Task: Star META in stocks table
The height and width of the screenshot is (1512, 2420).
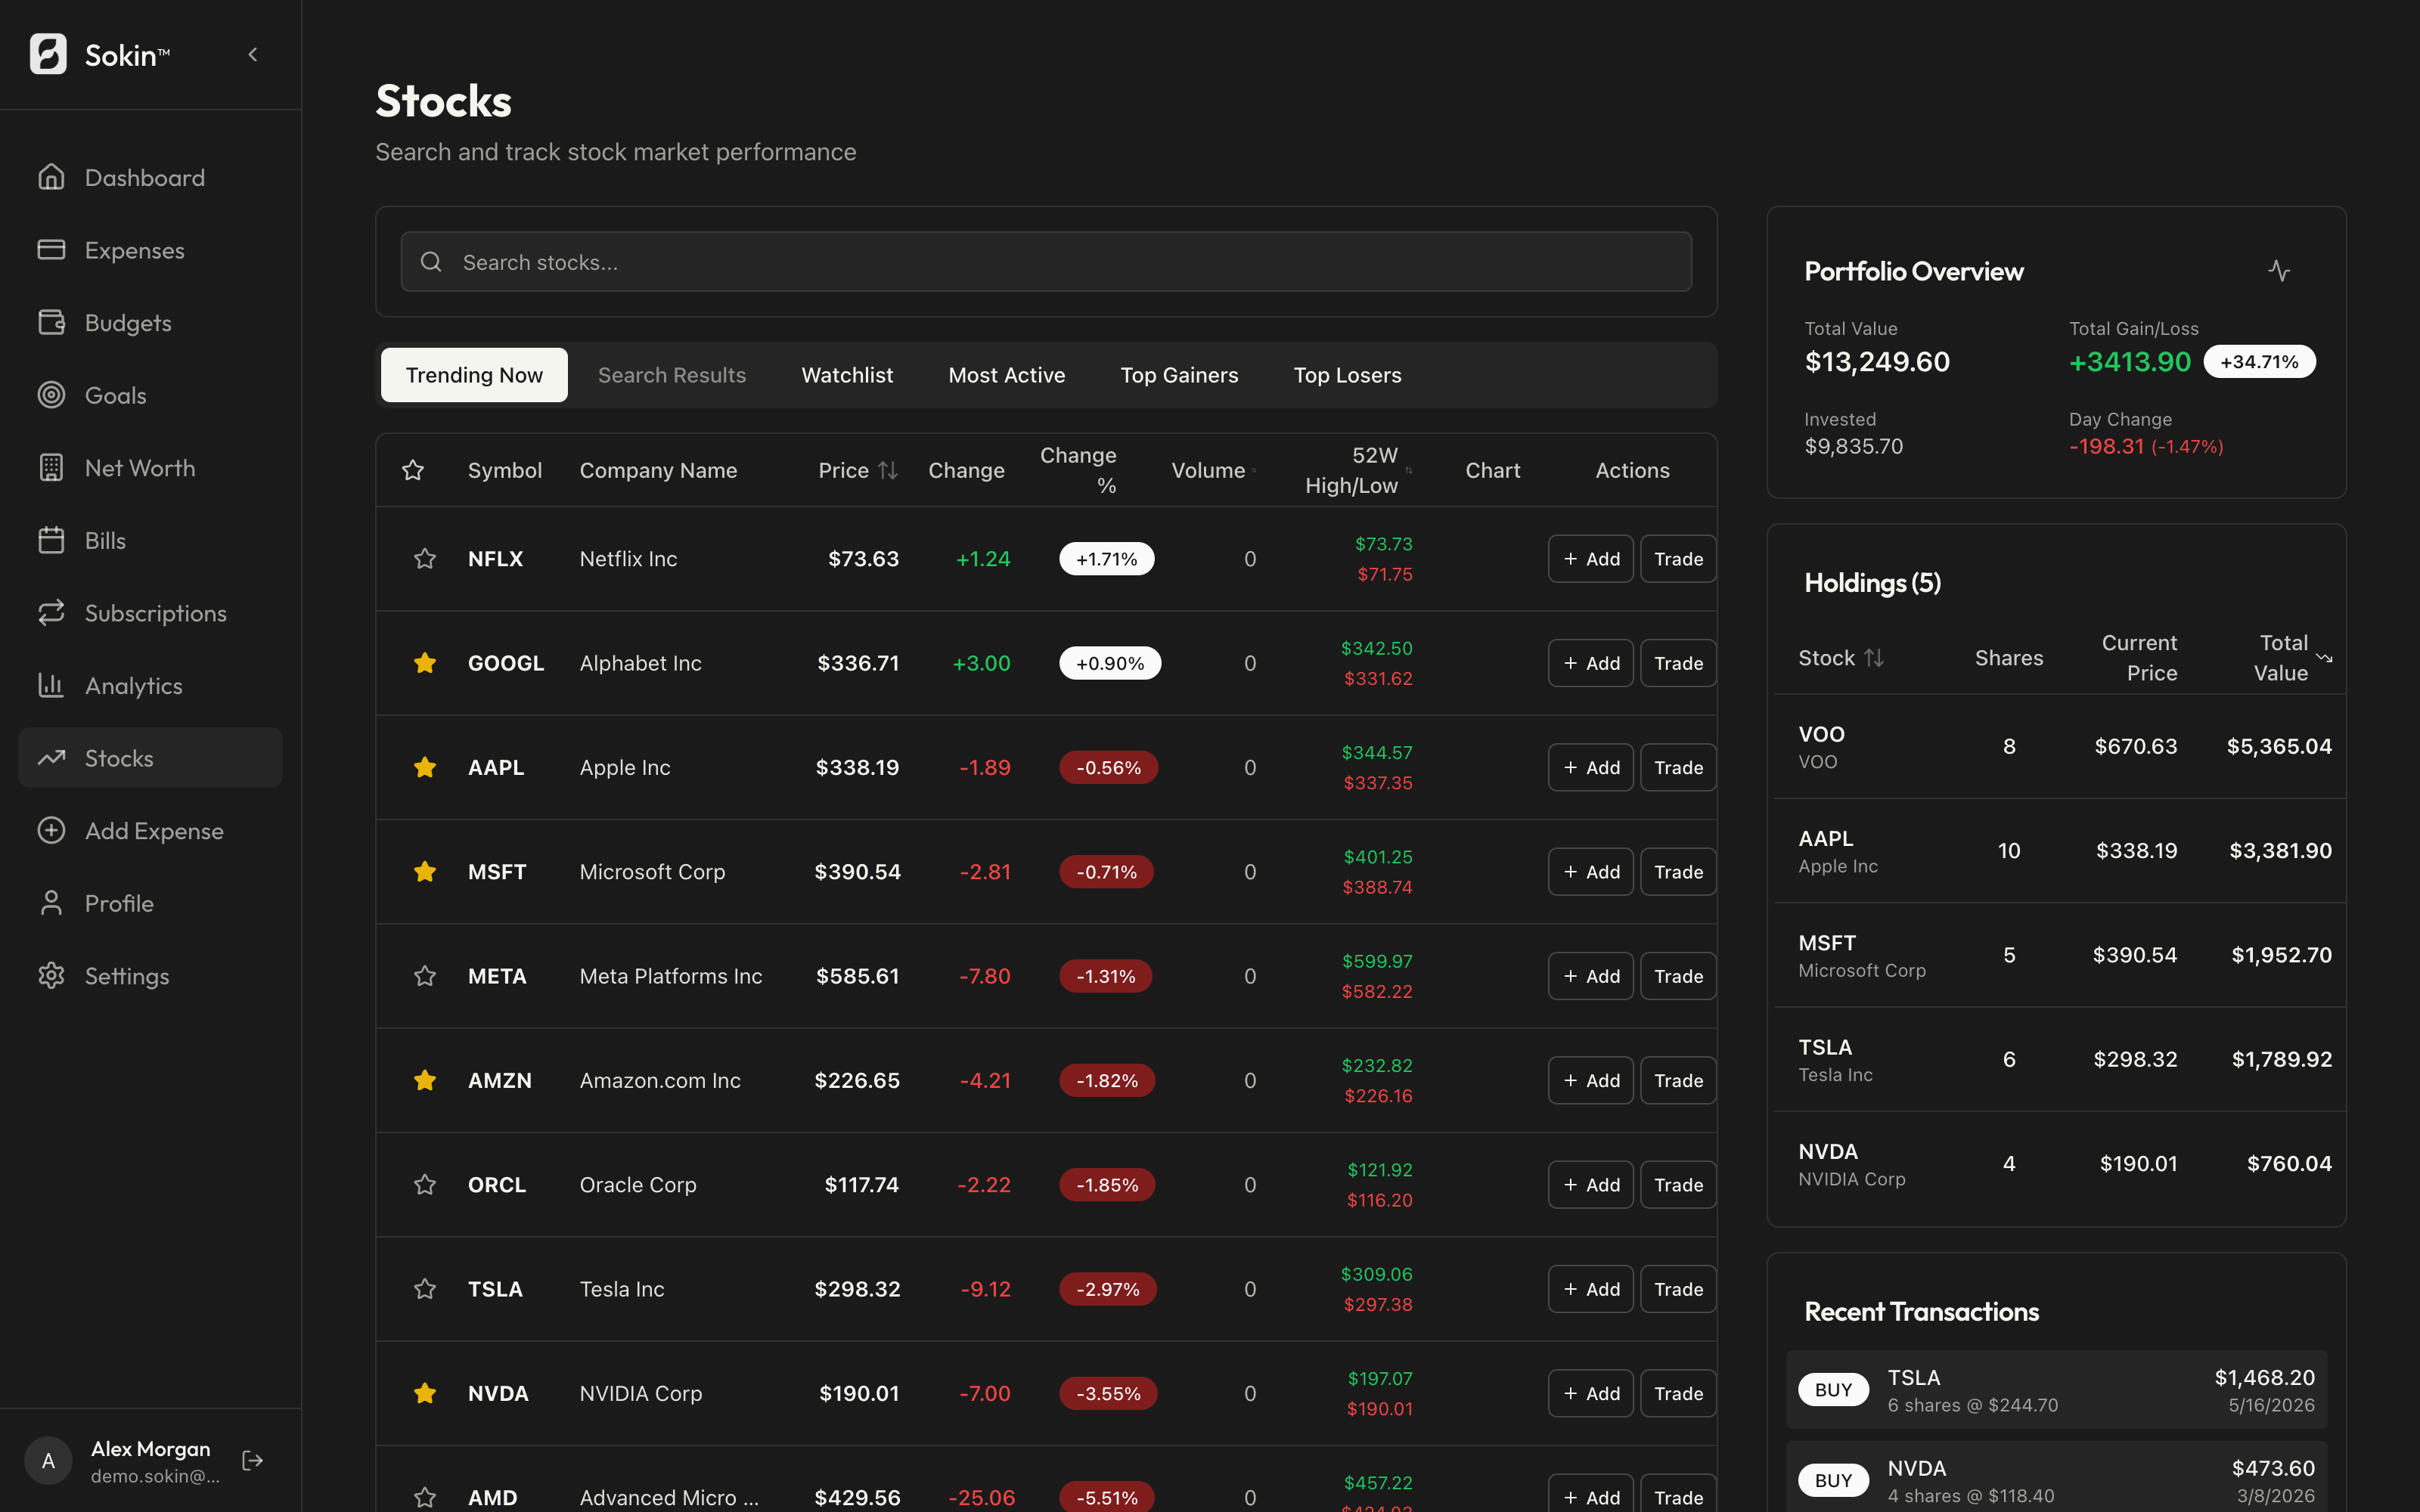Action: [x=425, y=976]
